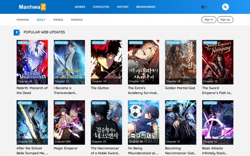Go to HISTORY page

tap(123, 7)
